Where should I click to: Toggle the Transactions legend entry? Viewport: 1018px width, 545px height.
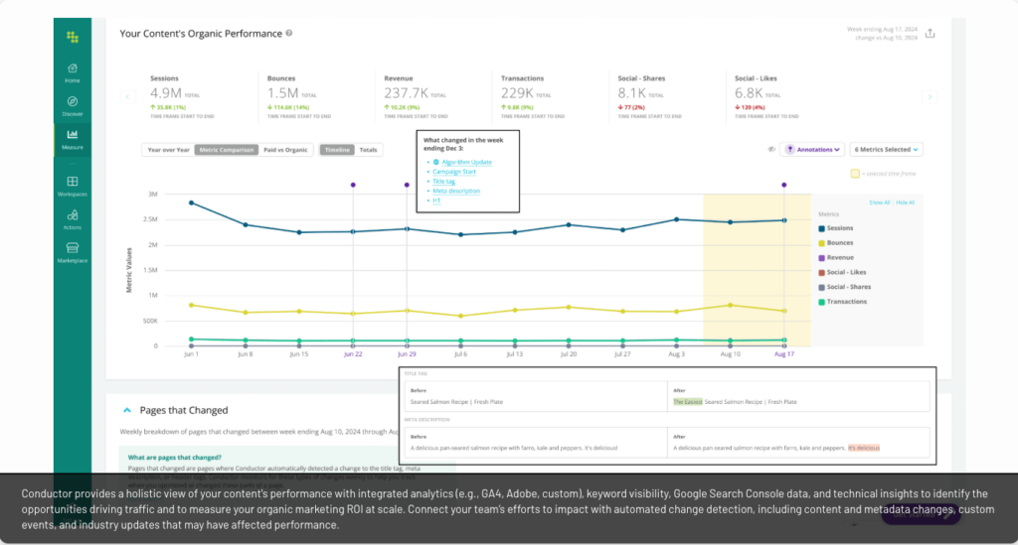pyautogui.click(x=842, y=302)
